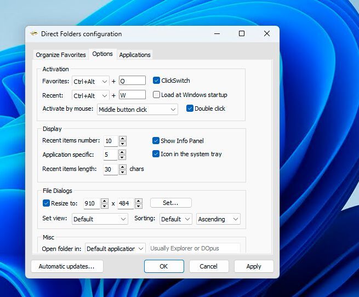Open the Ascending sort order dropdown
This screenshot has height=297, width=359.
(x=218, y=219)
